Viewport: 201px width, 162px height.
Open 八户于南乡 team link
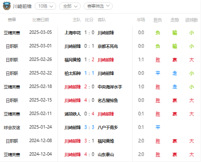tap(108, 127)
